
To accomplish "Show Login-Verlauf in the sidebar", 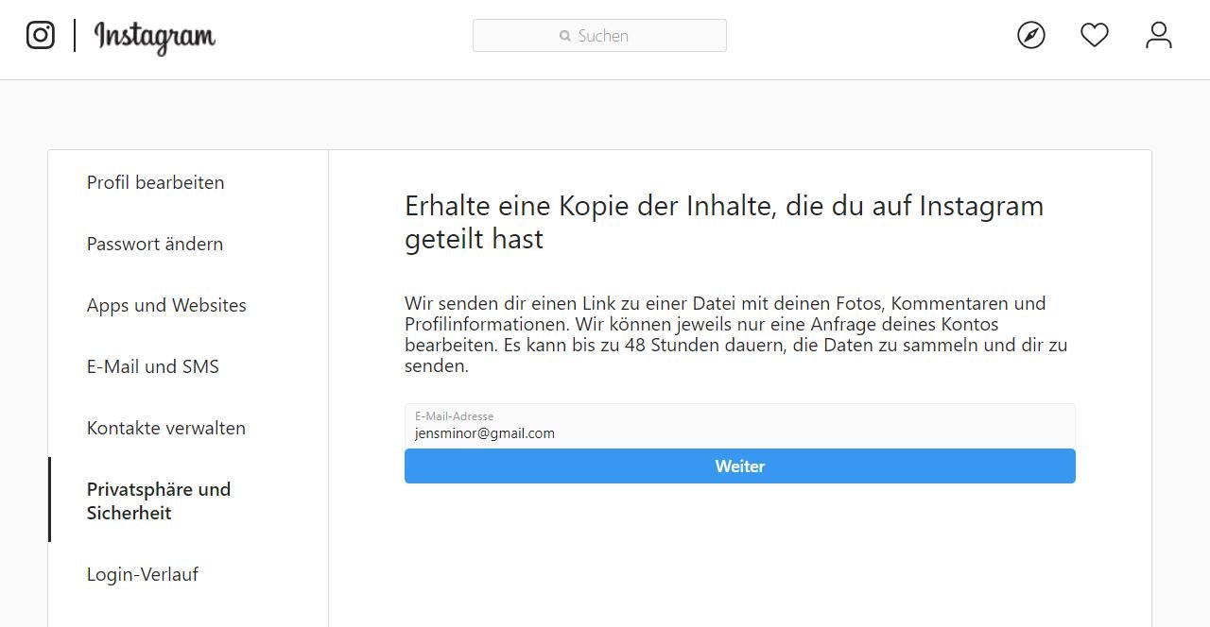I will (143, 574).
